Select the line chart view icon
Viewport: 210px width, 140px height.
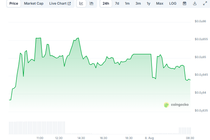coord(81,3)
